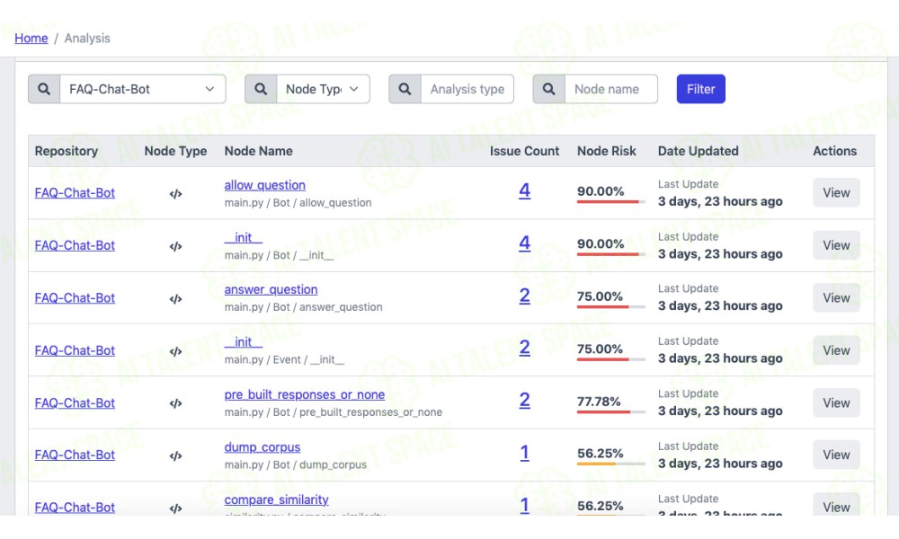899x539 pixels.
Task: Click issue count 4 in the allow_question row
Action: pos(525,190)
